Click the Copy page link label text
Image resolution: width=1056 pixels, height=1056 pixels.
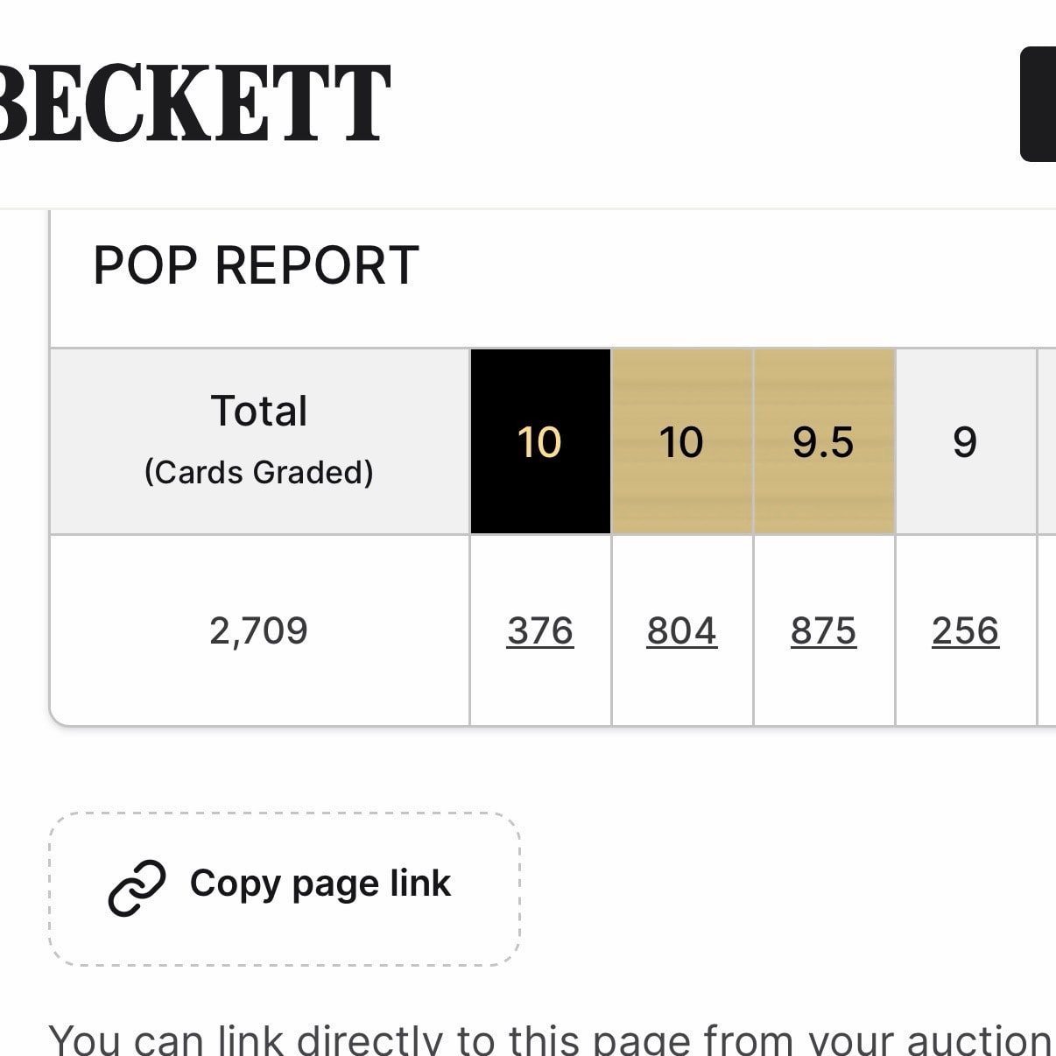point(320,884)
